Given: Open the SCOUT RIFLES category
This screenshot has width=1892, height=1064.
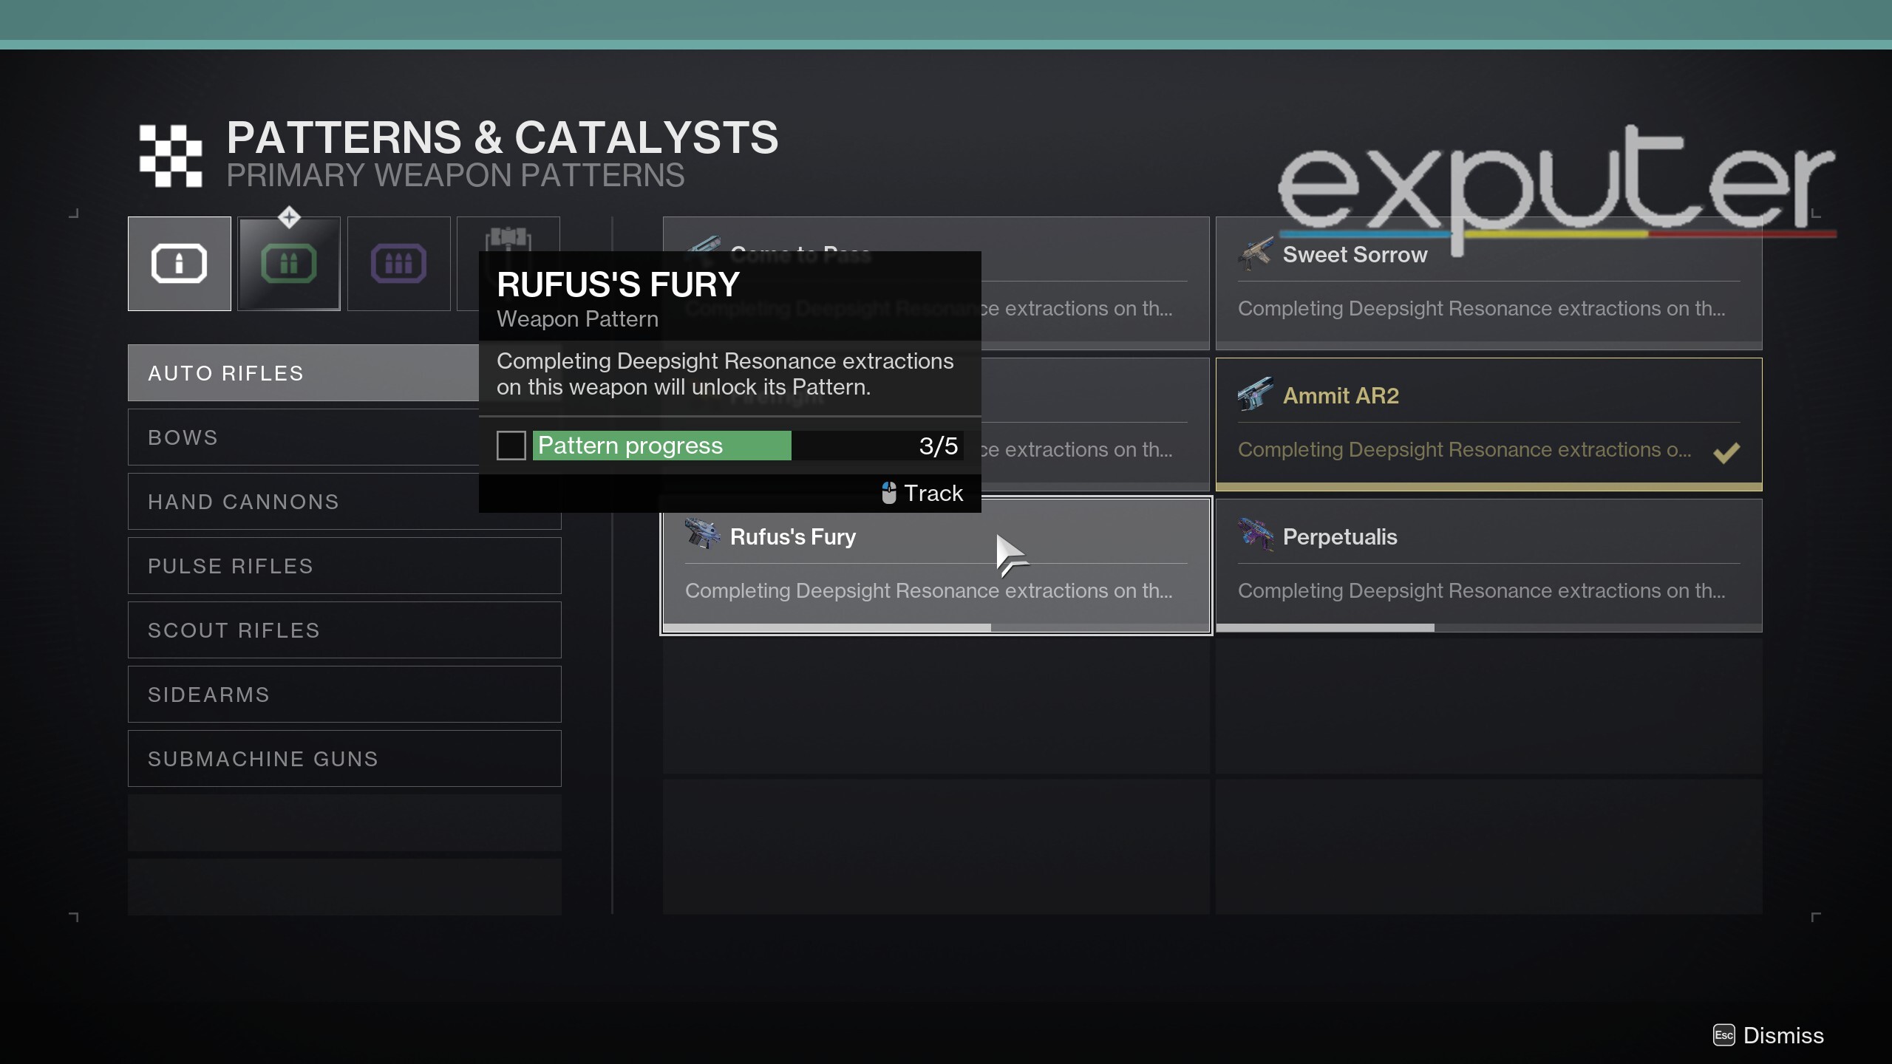Looking at the screenshot, I should point(344,630).
